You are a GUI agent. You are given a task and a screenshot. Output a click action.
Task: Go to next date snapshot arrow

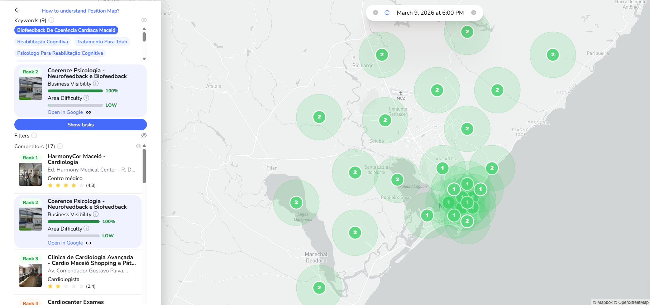474,13
